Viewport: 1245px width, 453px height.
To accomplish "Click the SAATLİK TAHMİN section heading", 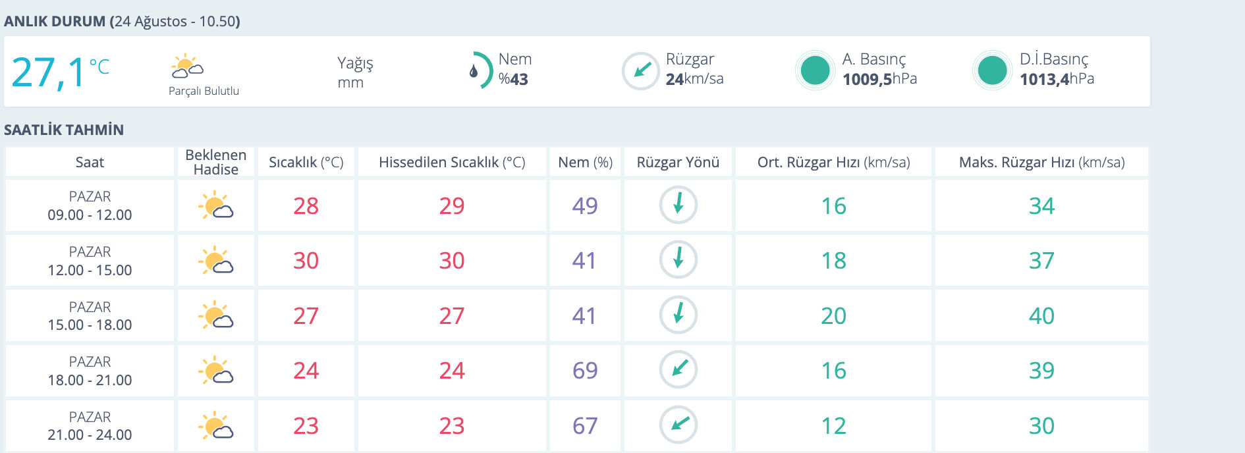I will 64,130.
